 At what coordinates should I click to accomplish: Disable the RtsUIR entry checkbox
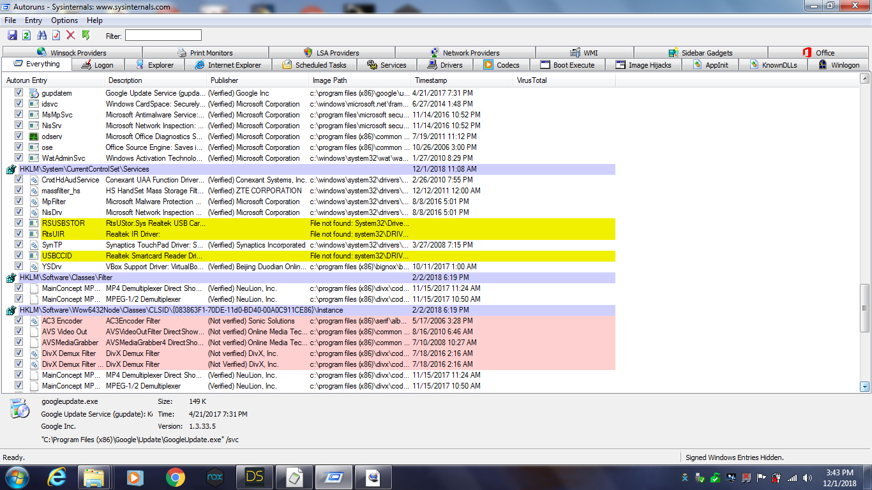19,234
